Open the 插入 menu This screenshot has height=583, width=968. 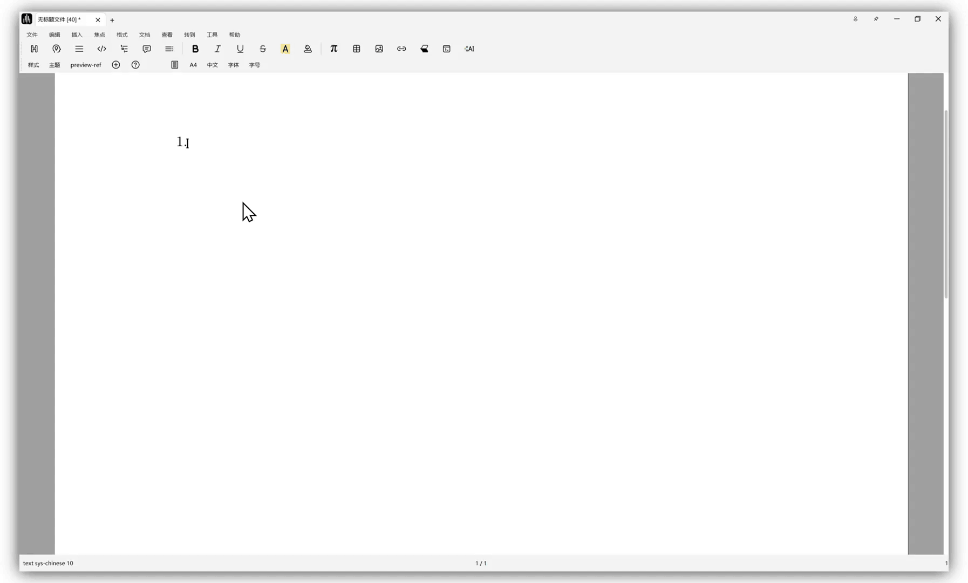[x=77, y=35]
